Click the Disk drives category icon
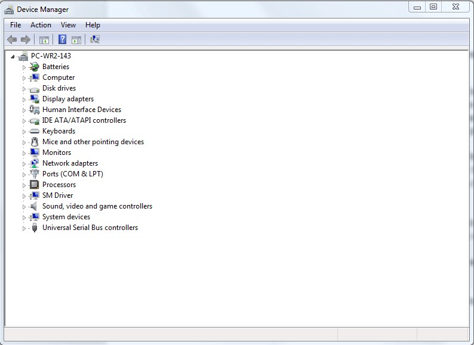 click(35, 89)
